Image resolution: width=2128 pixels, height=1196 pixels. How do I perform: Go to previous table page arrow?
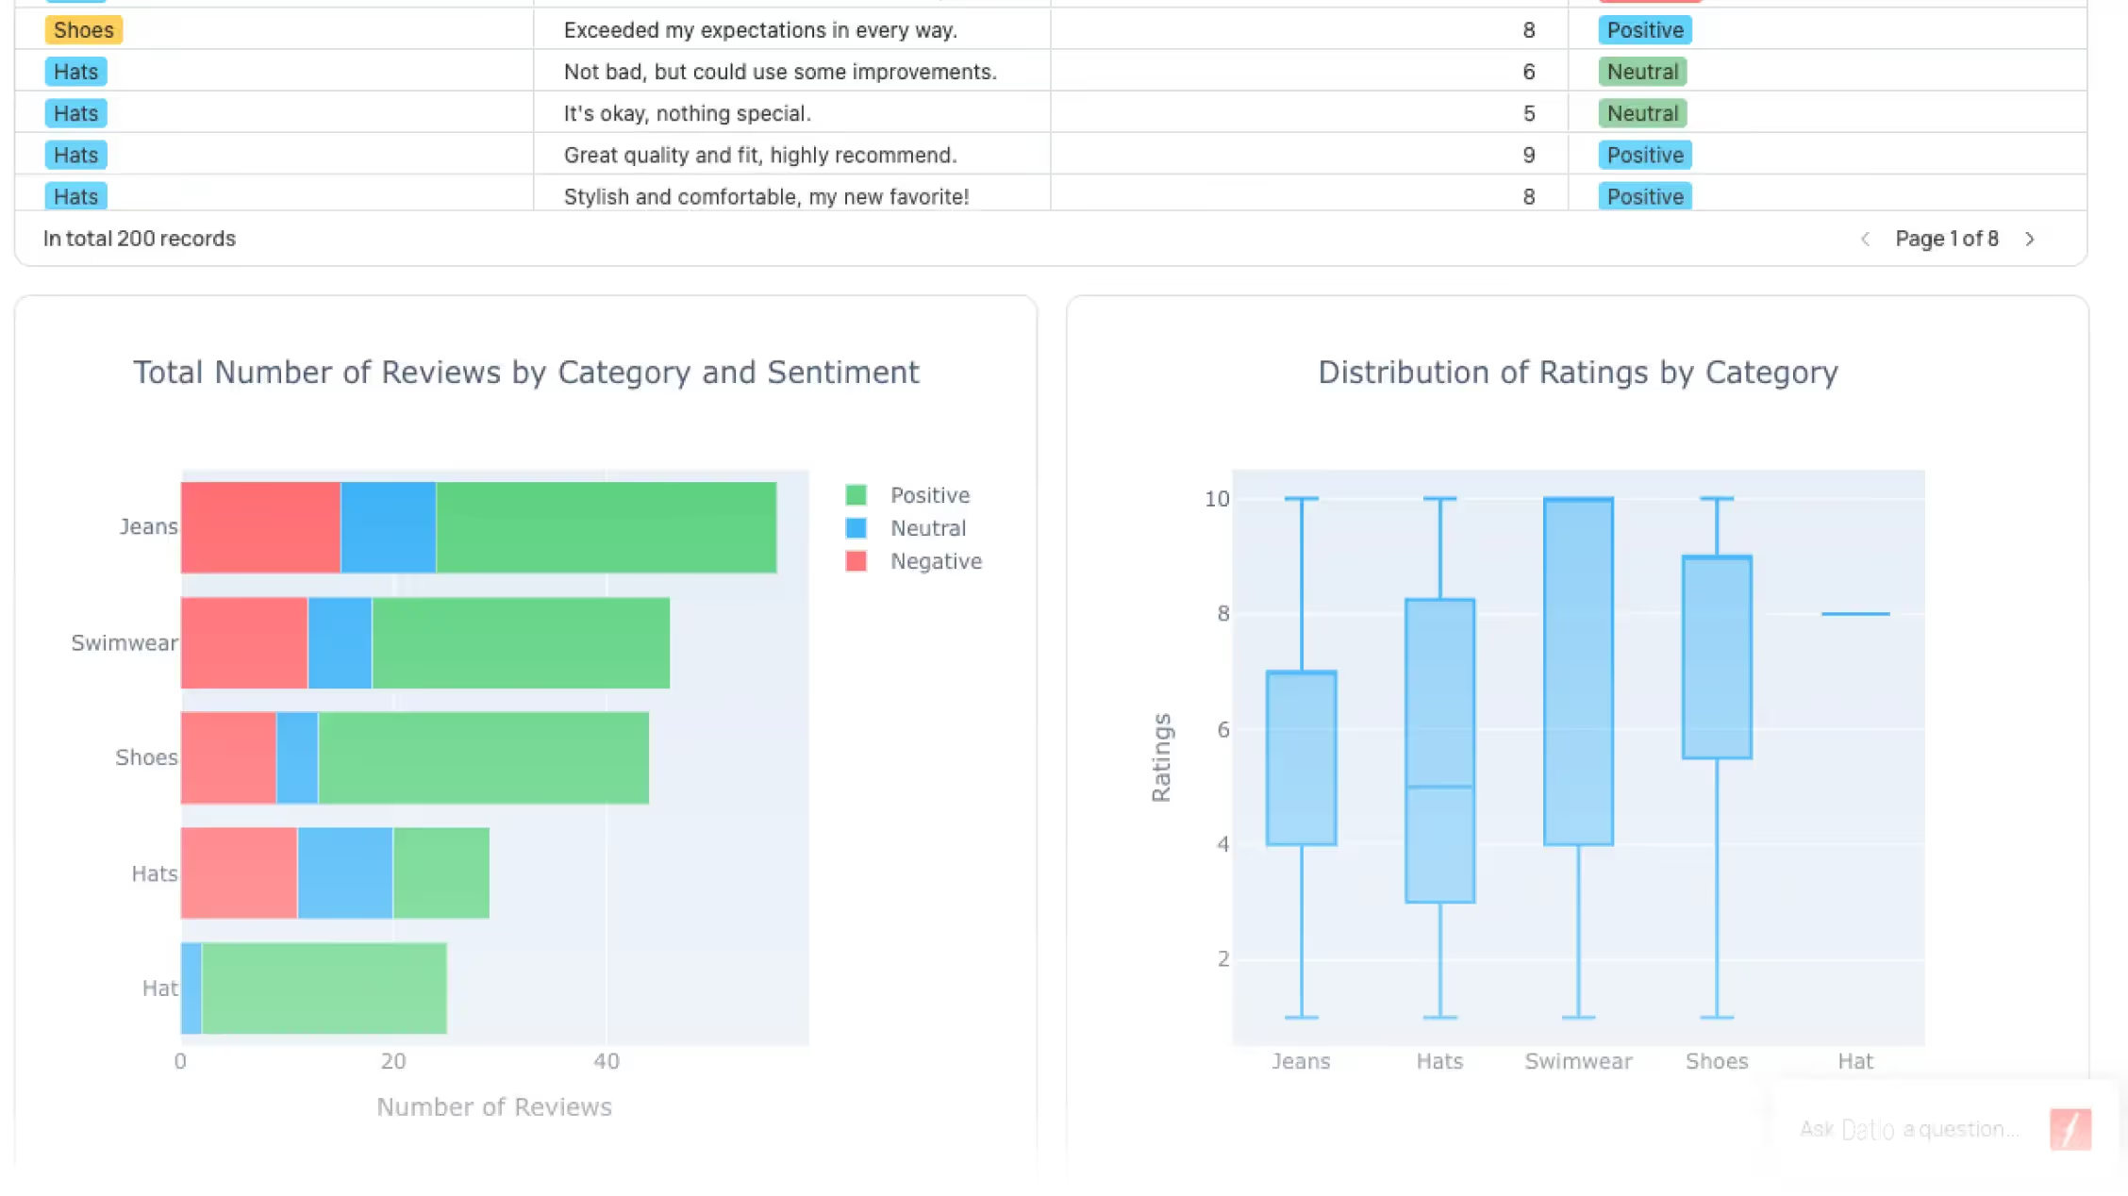tap(1865, 239)
